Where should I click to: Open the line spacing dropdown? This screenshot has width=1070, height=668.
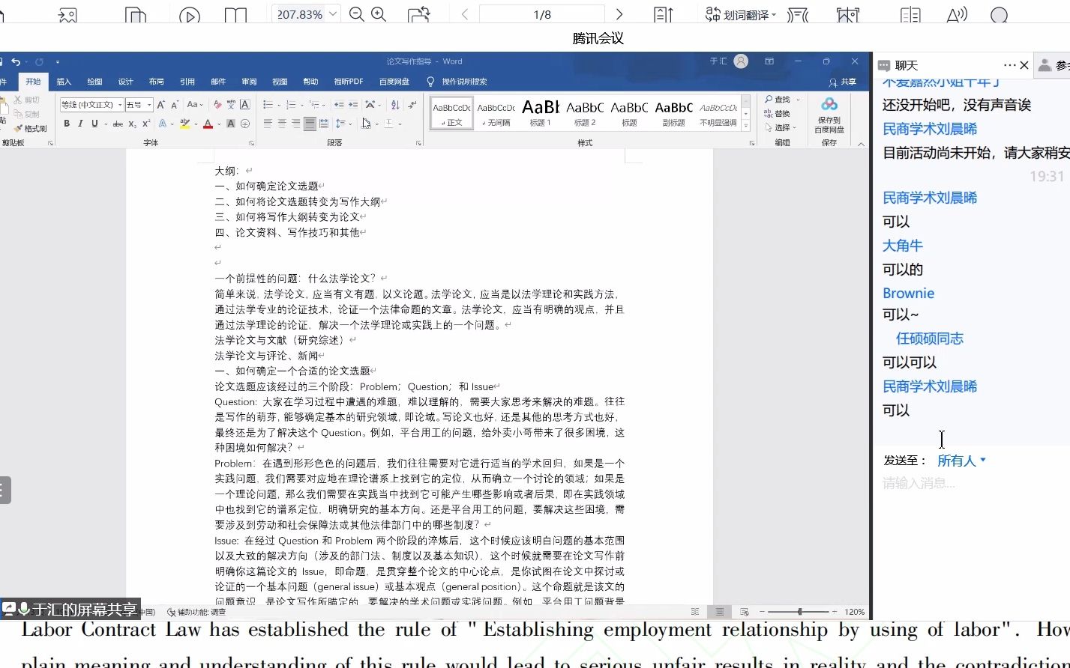click(344, 124)
